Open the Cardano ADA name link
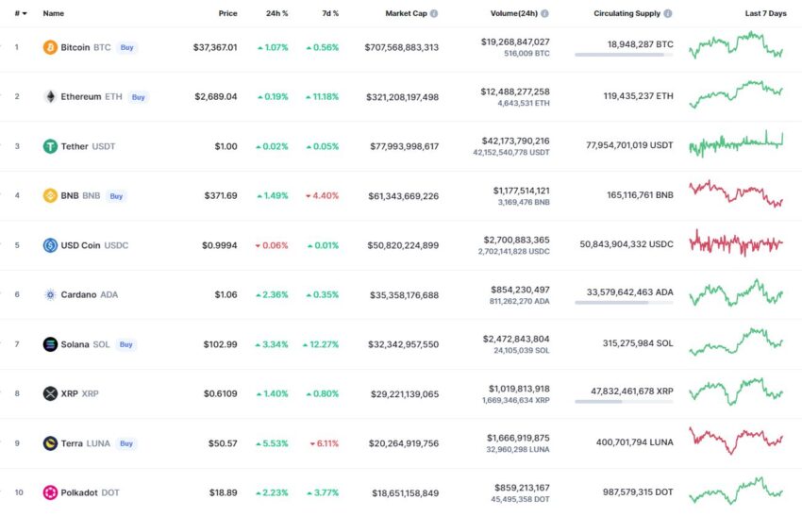 [89, 294]
